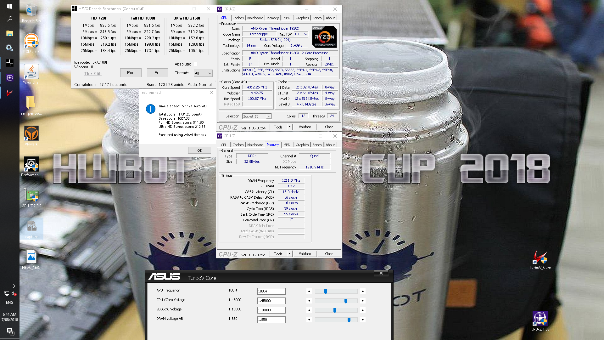
Task: Click DRAM Voltage AB input field
Action: point(271,320)
